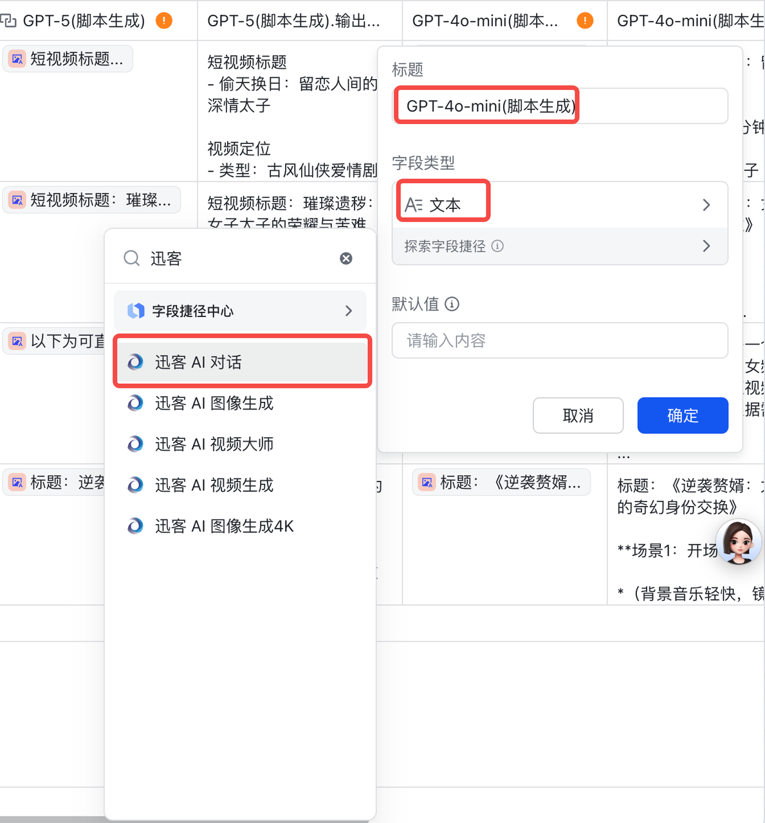This screenshot has height=823, width=765.
Task: Click the text type icon beside 文本
Action: pyautogui.click(x=413, y=205)
